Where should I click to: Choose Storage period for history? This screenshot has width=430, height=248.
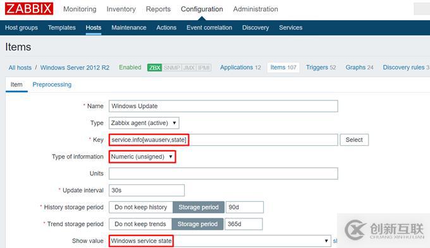tap(199, 207)
